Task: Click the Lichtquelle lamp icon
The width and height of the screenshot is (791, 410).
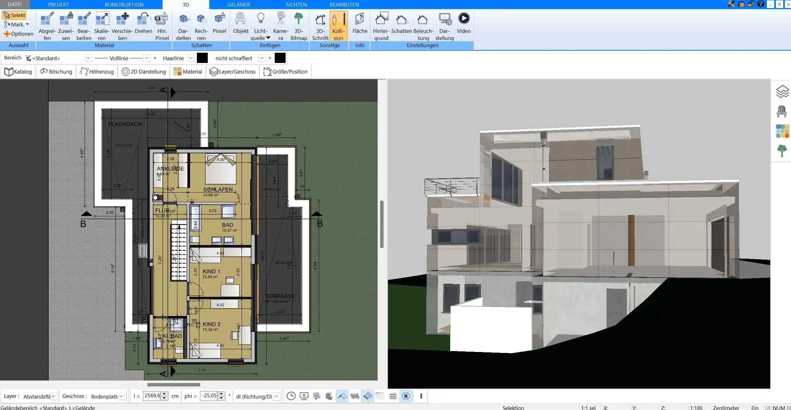Action: (261, 19)
